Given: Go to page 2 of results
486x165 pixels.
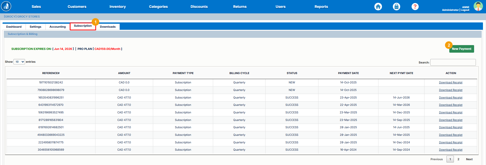Looking at the screenshot, I should pyautogui.click(x=458, y=159).
